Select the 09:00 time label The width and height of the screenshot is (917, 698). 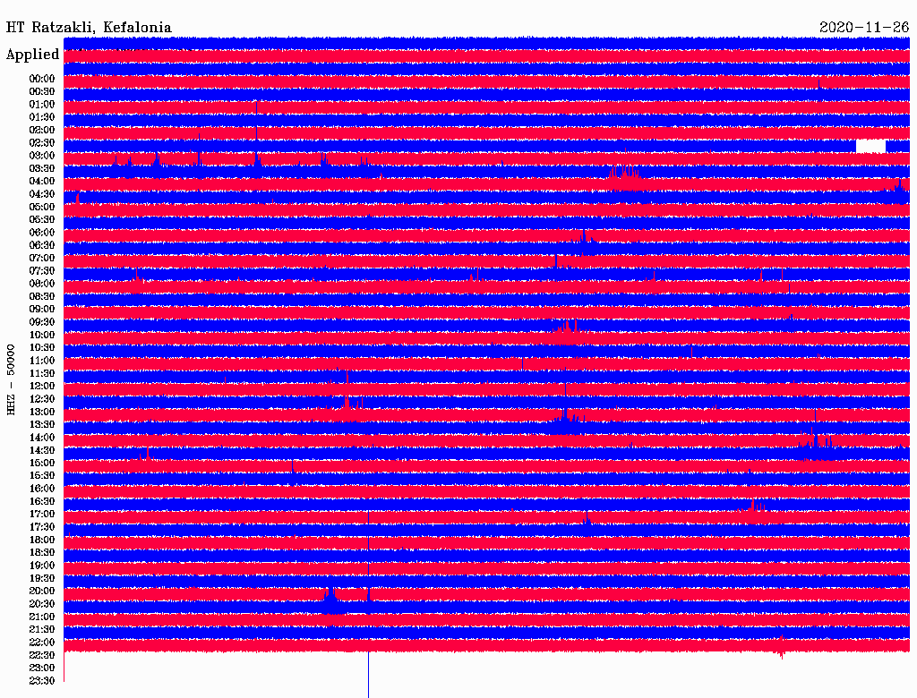pyautogui.click(x=42, y=309)
